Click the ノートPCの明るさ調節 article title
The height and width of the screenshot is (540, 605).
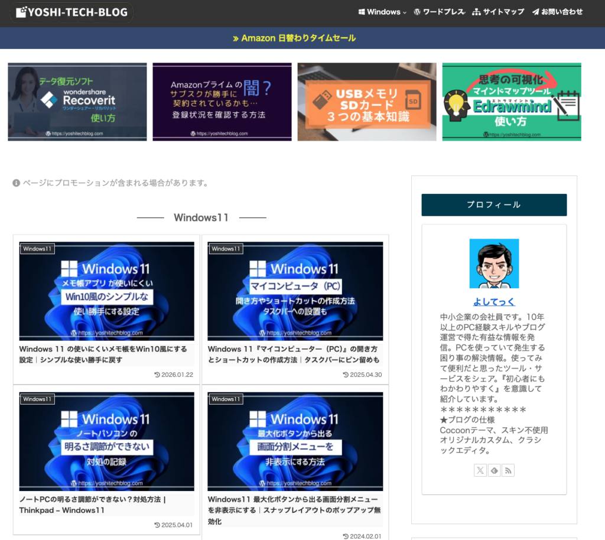click(93, 505)
